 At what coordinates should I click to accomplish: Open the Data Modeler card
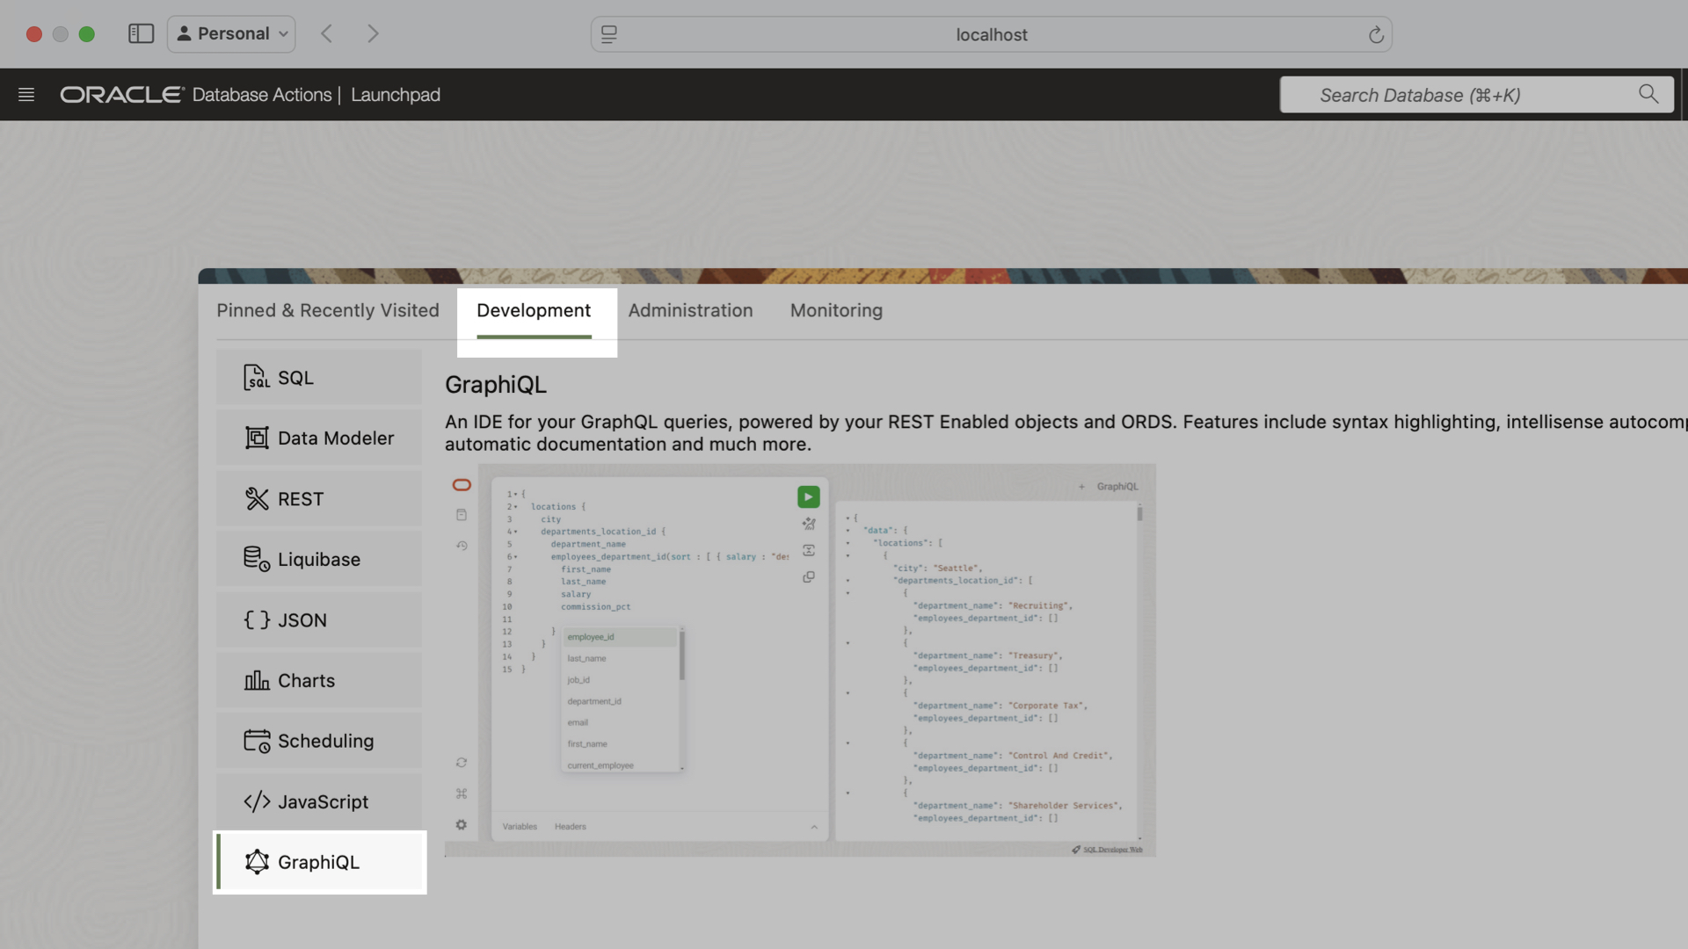[x=319, y=438]
